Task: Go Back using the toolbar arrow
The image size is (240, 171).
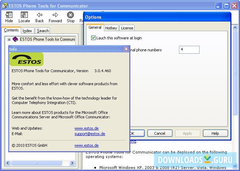Action: click(40, 17)
